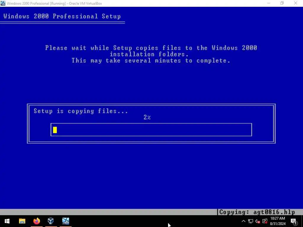Click the 'Windows 2000 Professional Setup' heading
Screen dimensions: 303x227
coord(62,16)
